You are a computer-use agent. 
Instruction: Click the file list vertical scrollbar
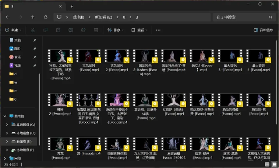276,82
